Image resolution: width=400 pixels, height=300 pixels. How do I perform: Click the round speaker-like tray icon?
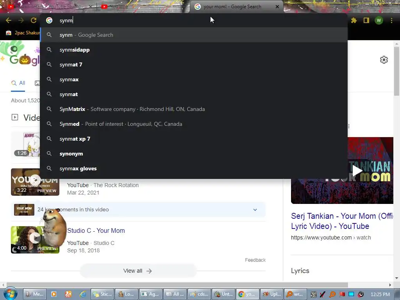click(x=361, y=295)
